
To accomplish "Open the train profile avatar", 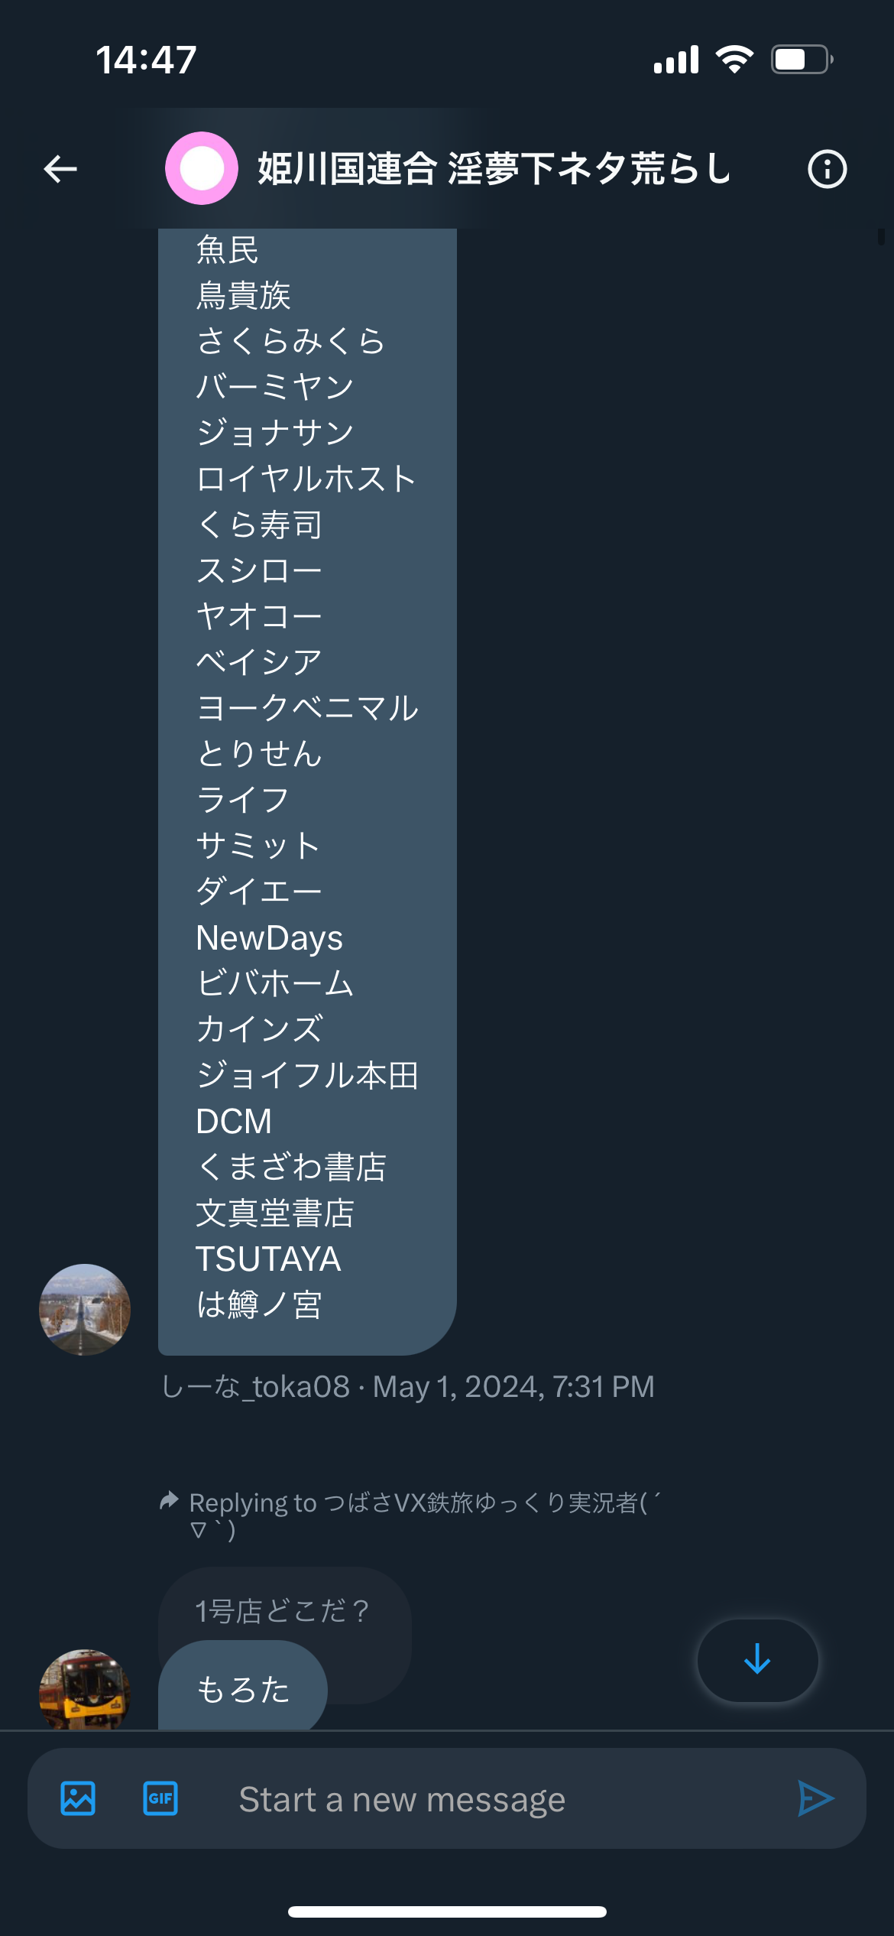I will click(x=85, y=1690).
